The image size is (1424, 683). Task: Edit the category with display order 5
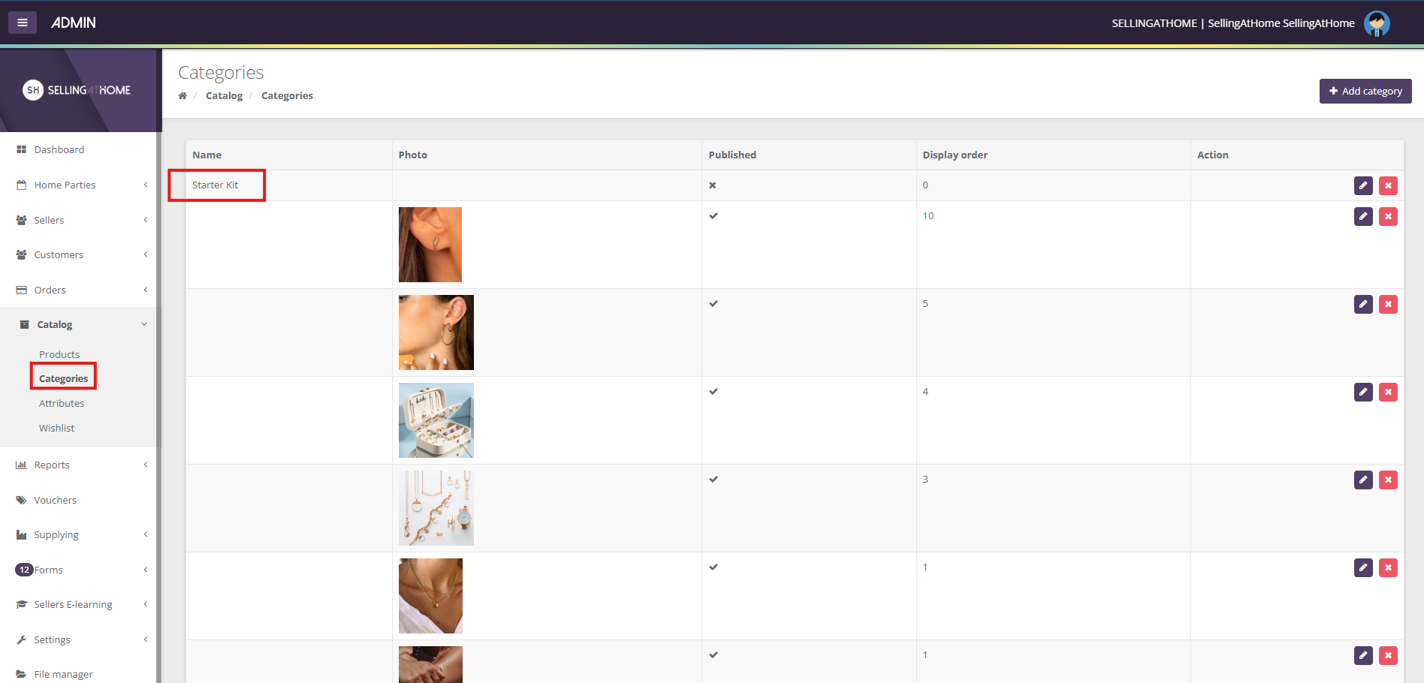1363,304
